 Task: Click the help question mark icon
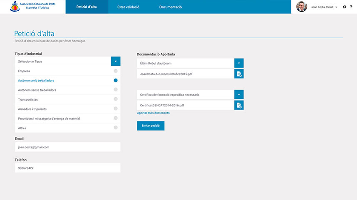351,7
